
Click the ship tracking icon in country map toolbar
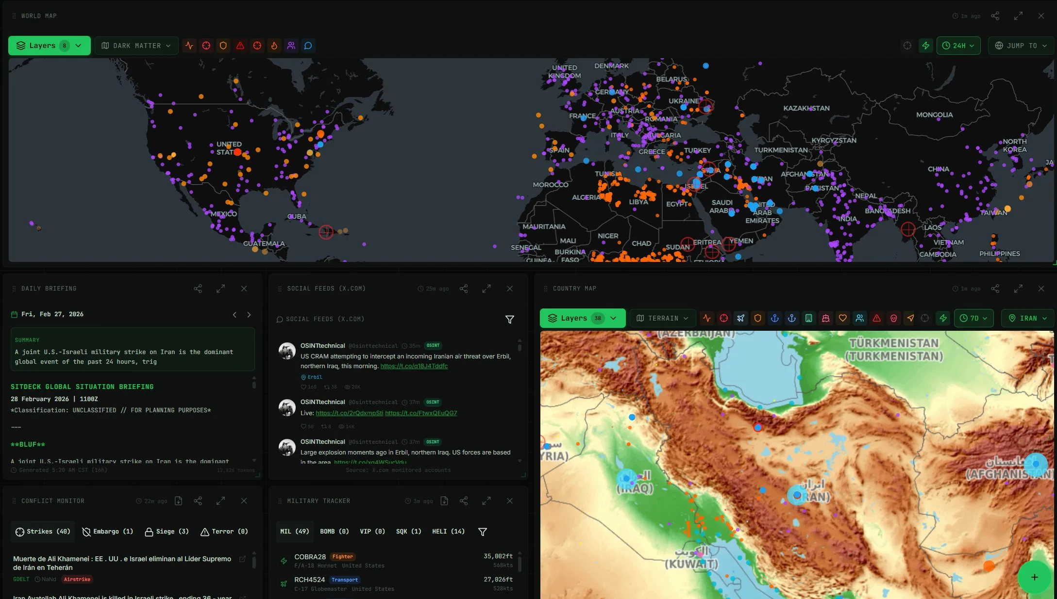tap(826, 318)
